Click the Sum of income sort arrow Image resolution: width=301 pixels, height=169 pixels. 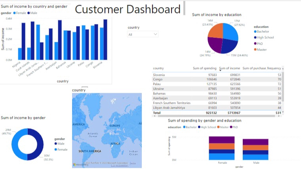point(220,71)
